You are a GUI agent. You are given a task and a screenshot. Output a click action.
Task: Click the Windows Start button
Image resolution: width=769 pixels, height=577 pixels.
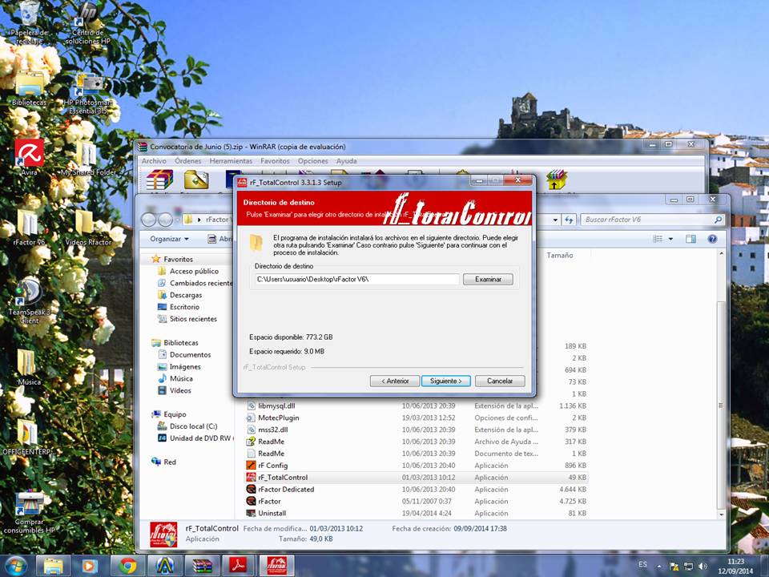[16, 566]
